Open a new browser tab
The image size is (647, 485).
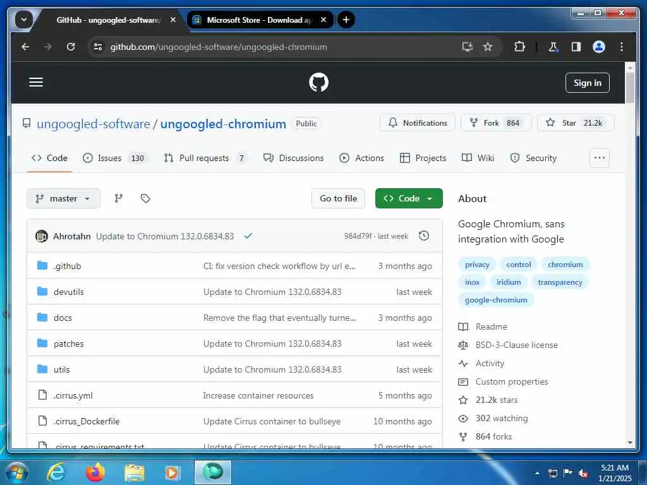(x=346, y=20)
